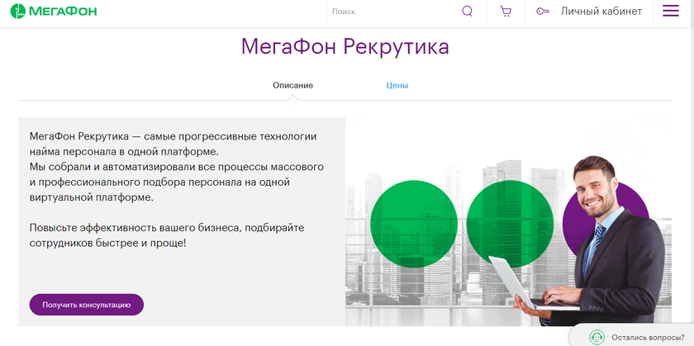Click the paragraph starting Мы собрали и автоматизировали

[x=177, y=182]
